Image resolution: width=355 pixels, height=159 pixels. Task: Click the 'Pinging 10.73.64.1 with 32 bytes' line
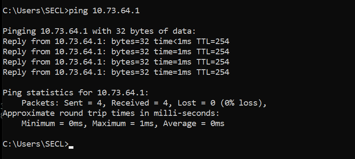click(99, 31)
